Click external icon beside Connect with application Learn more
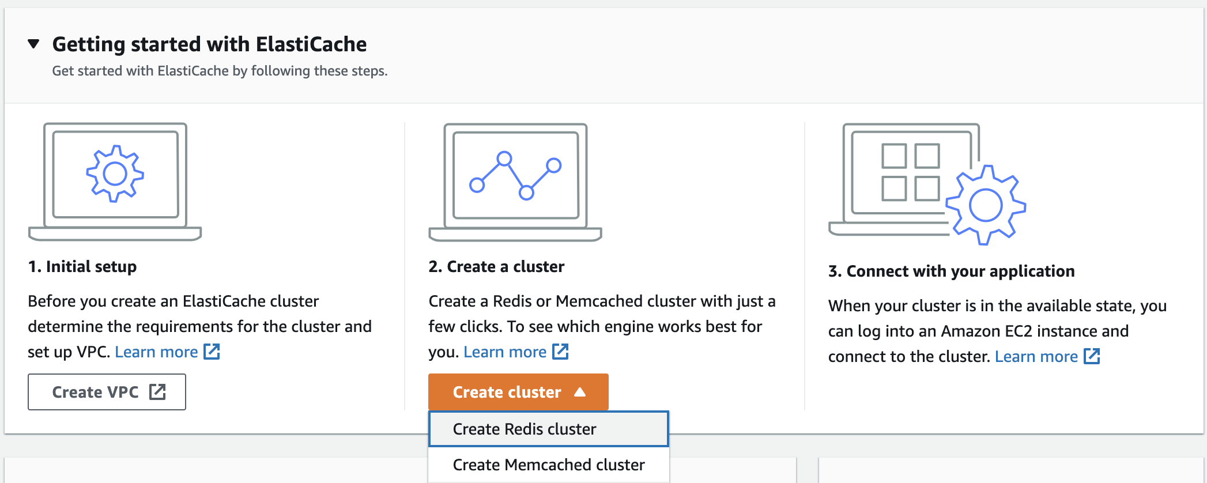The width and height of the screenshot is (1207, 483). click(1092, 356)
